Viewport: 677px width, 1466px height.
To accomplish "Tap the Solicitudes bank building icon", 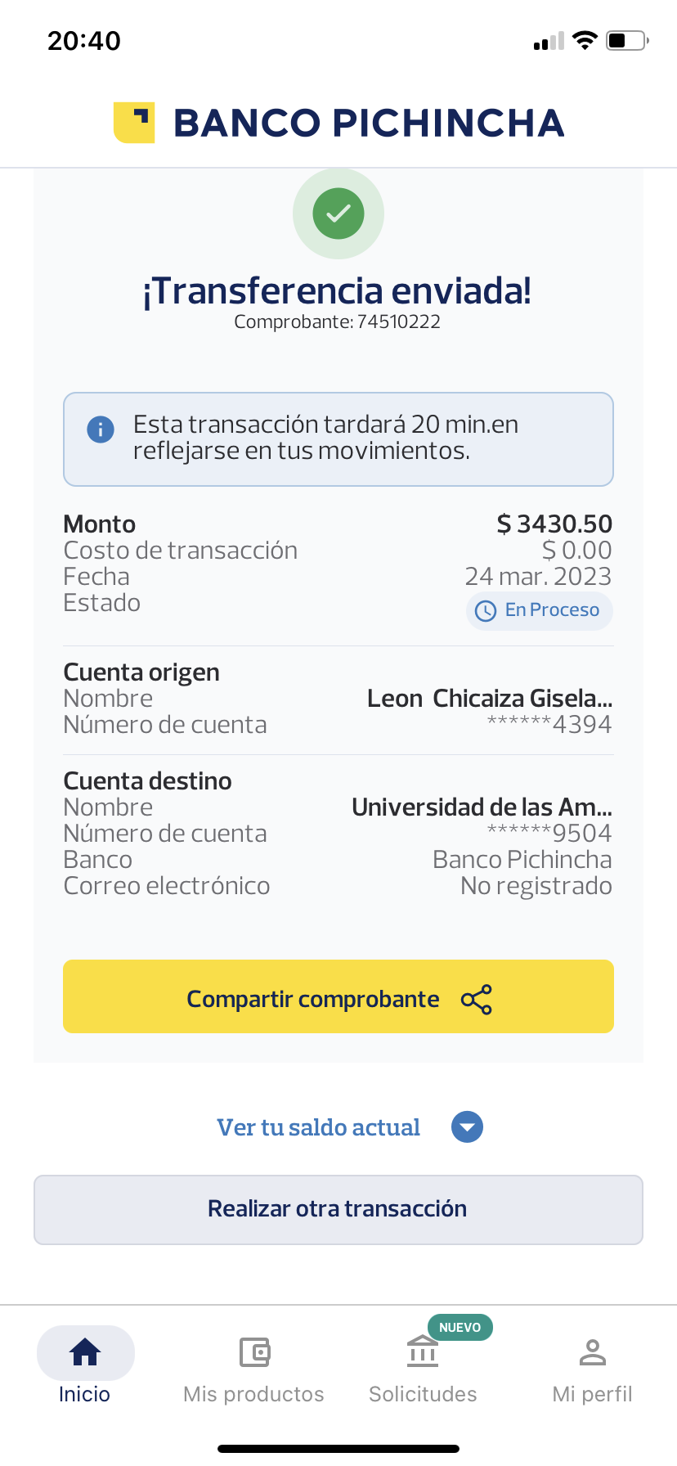I will [423, 1352].
